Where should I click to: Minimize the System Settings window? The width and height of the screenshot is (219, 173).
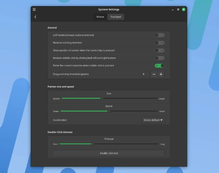tap(173, 10)
